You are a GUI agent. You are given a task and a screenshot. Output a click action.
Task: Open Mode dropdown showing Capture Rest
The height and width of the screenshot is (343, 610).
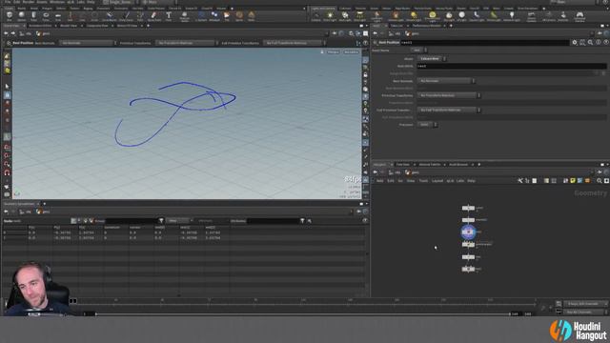click(432, 59)
